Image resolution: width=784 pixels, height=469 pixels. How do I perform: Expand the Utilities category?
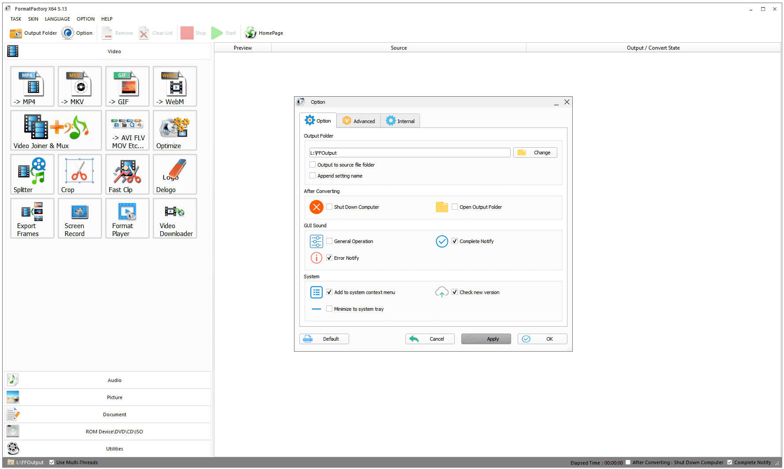tap(108, 449)
